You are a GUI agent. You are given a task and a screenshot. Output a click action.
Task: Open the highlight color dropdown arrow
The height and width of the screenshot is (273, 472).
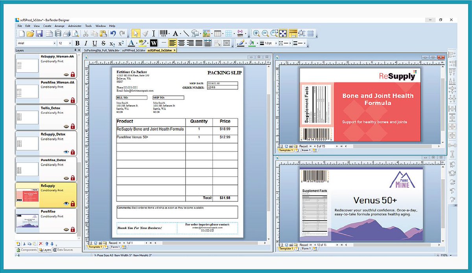click(x=147, y=43)
